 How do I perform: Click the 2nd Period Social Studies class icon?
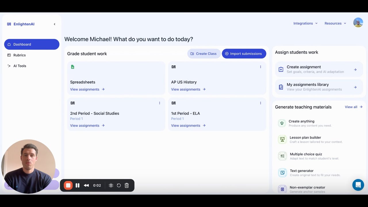point(72,103)
